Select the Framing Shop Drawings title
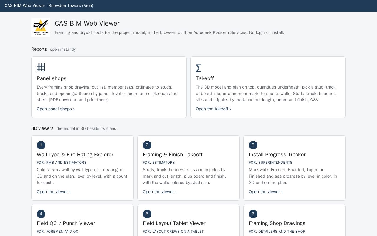The height and width of the screenshot is (236, 377). (x=277, y=223)
